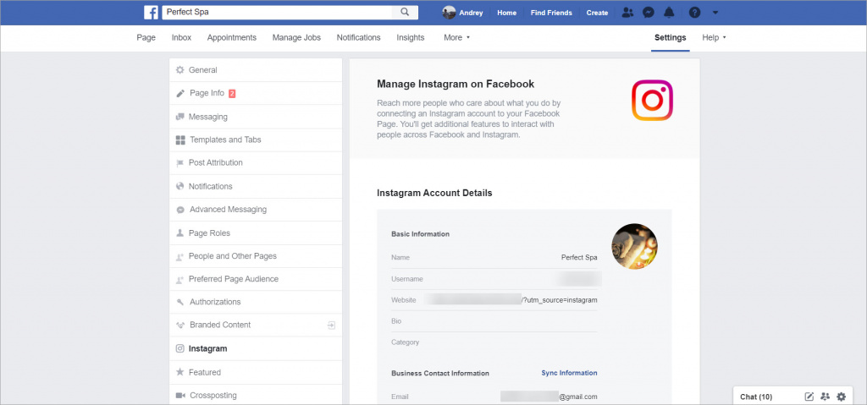This screenshot has height=405, width=867.
Task: Open chat settings gear icon
Action: pos(842,397)
